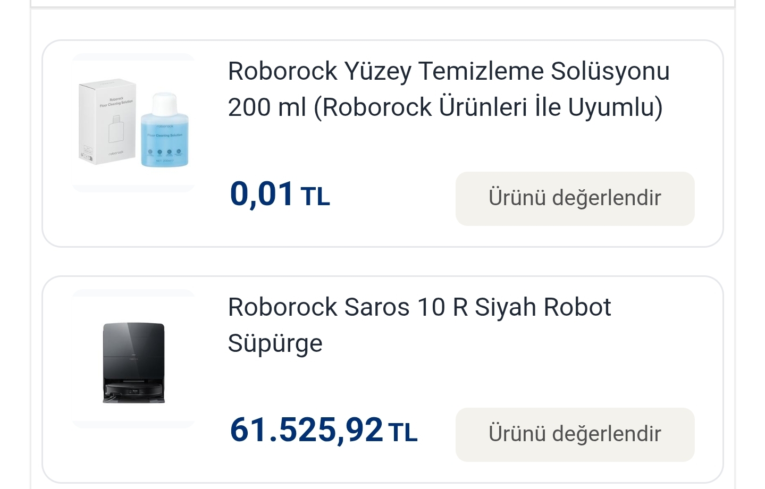Click the text '200 ml (Roborock Ürünleri İle Uyumlu)'
This screenshot has height=489, width=765.
[445, 107]
